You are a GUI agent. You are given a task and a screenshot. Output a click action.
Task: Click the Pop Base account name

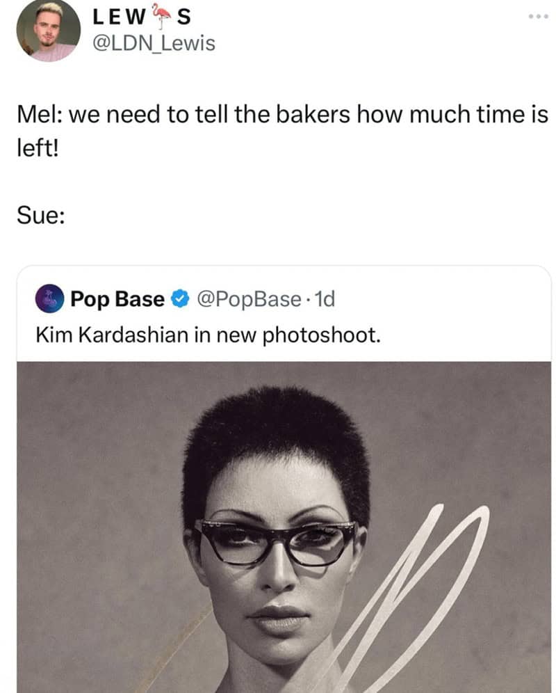point(117,299)
